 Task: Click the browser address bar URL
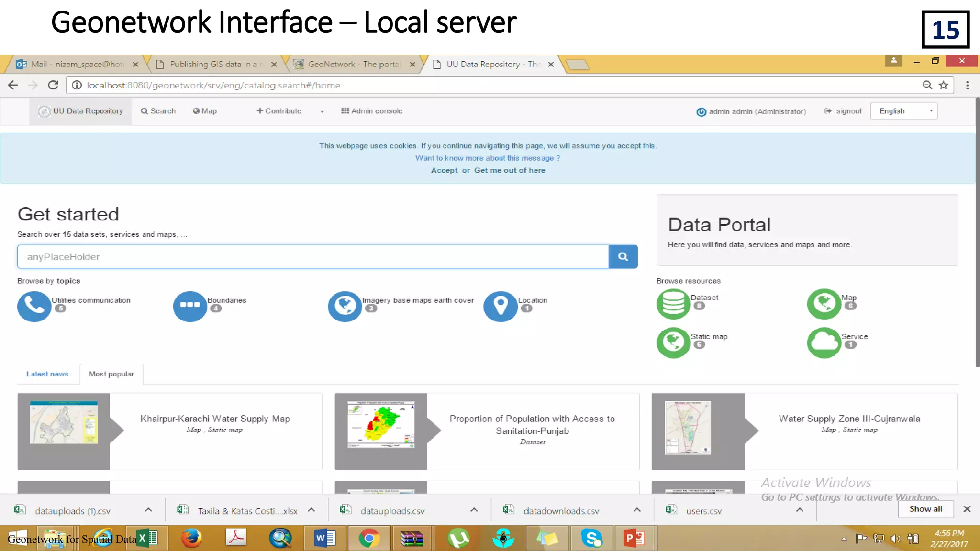tap(213, 85)
